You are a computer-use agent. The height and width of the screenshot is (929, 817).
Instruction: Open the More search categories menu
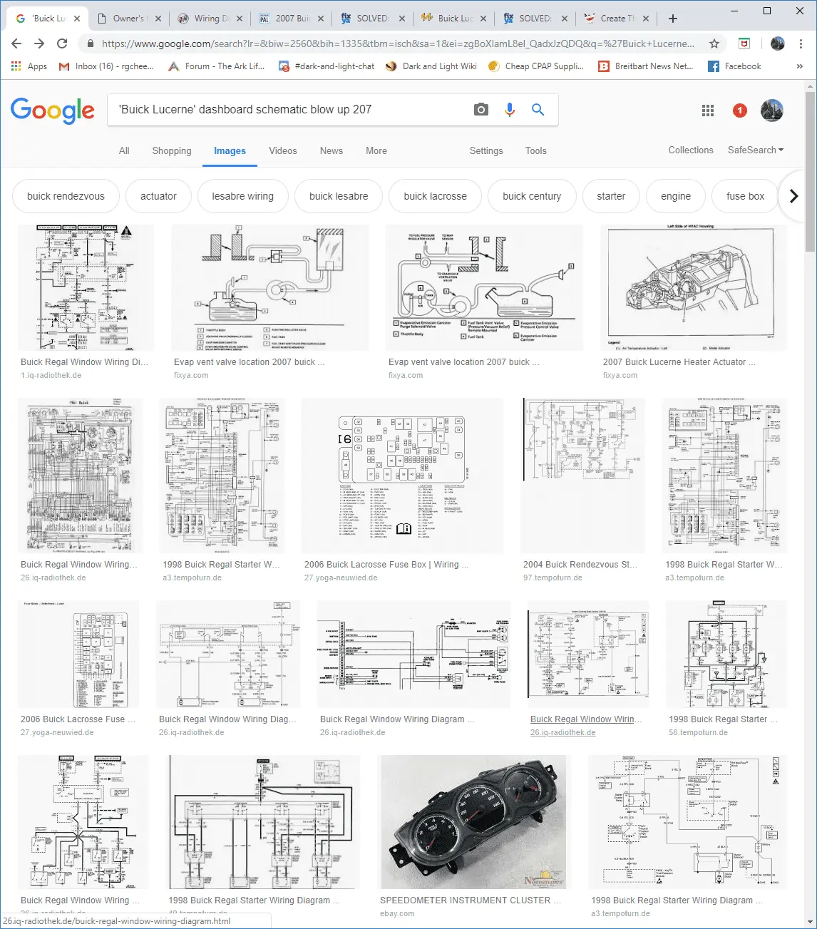click(376, 151)
